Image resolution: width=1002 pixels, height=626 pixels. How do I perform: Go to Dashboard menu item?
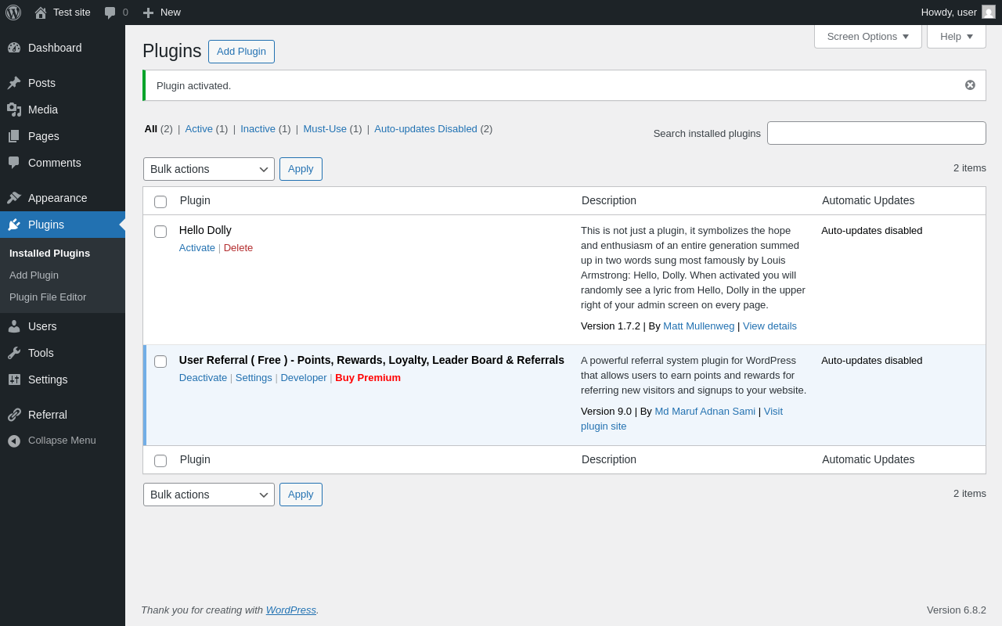pyautogui.click(x=63, y=48)
